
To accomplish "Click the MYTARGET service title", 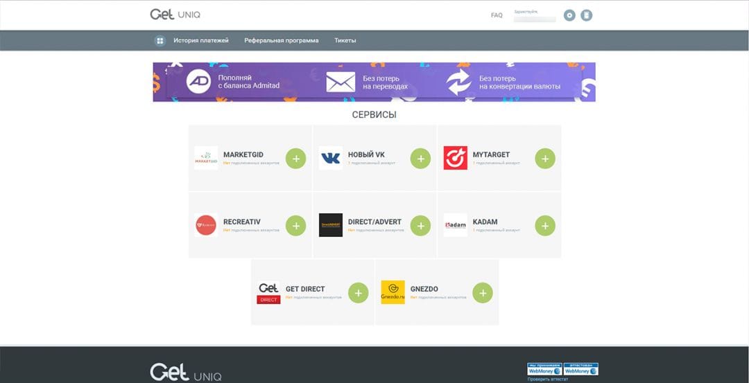I will pos(491,154).
